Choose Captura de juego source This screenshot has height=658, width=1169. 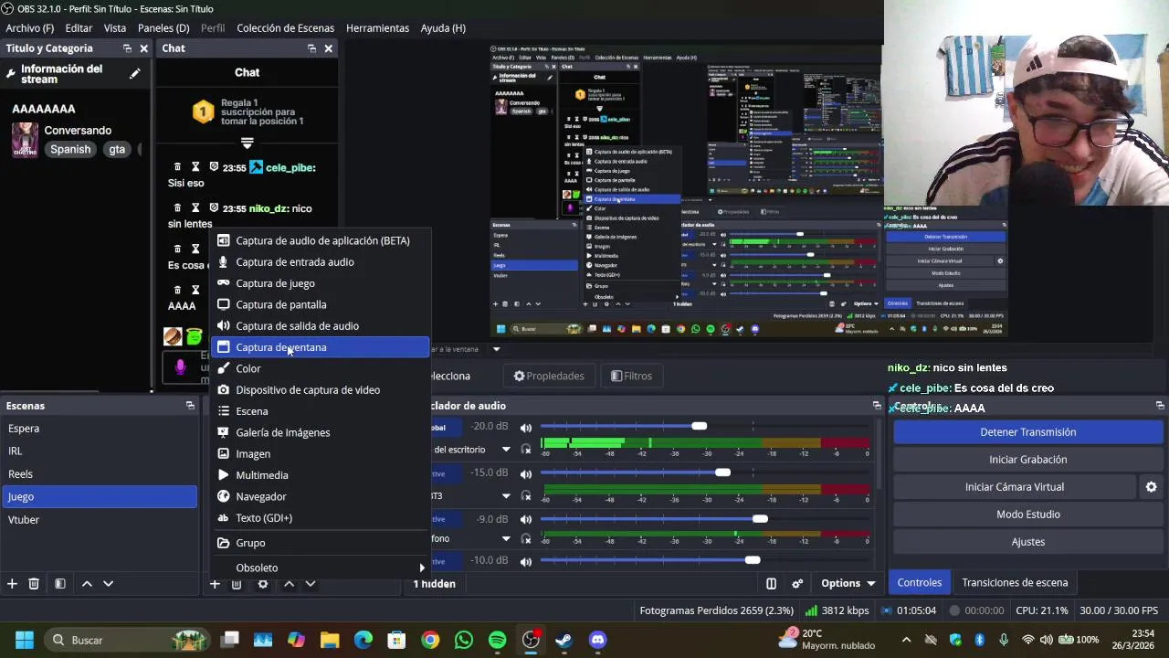[x=321, y=283]
